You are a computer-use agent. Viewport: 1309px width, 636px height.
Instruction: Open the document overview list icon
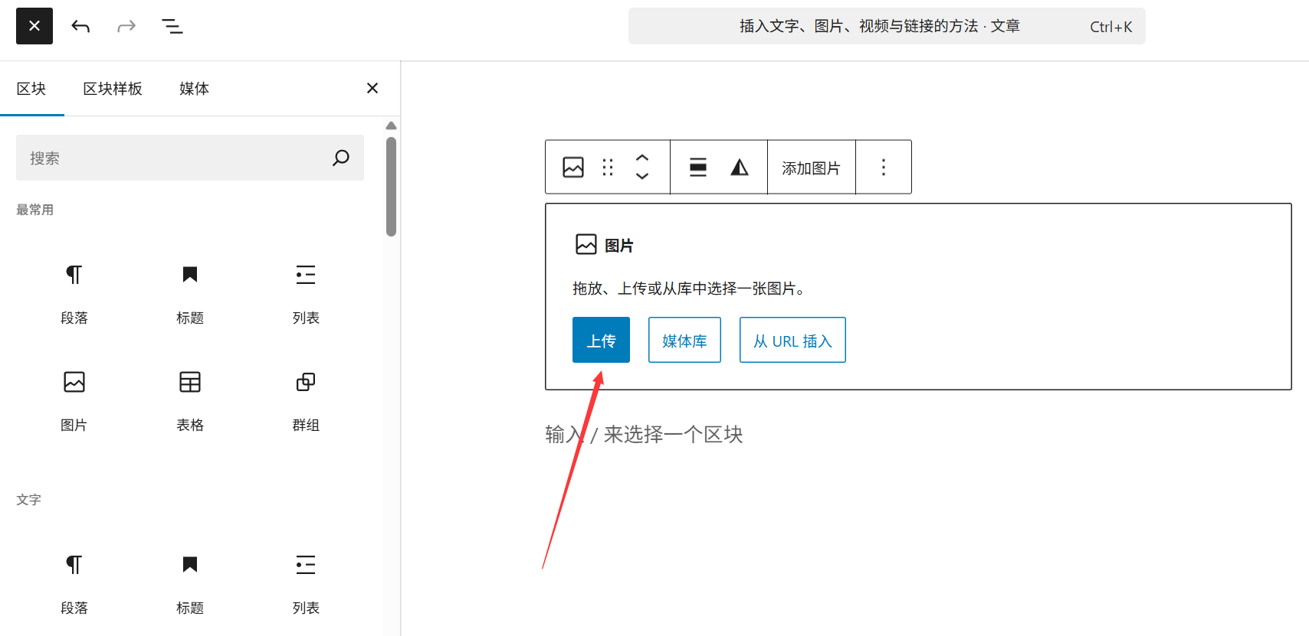172,27
